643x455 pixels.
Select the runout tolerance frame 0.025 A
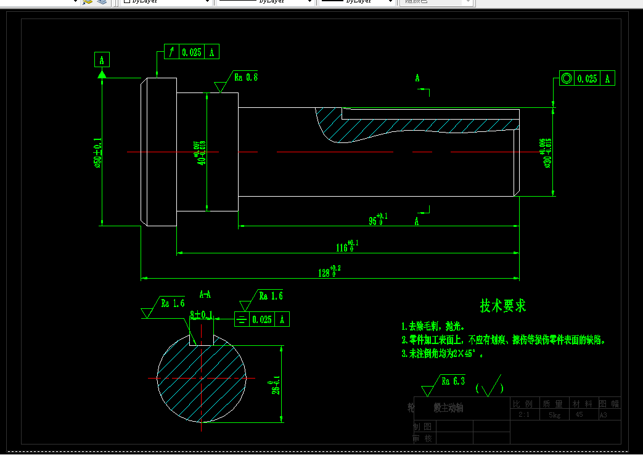(192, 52)
